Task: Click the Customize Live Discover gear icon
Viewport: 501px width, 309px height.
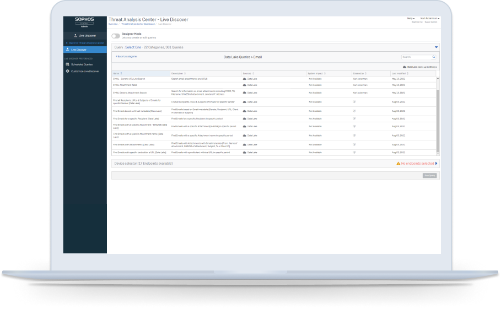Action: (x=67, y=71)
